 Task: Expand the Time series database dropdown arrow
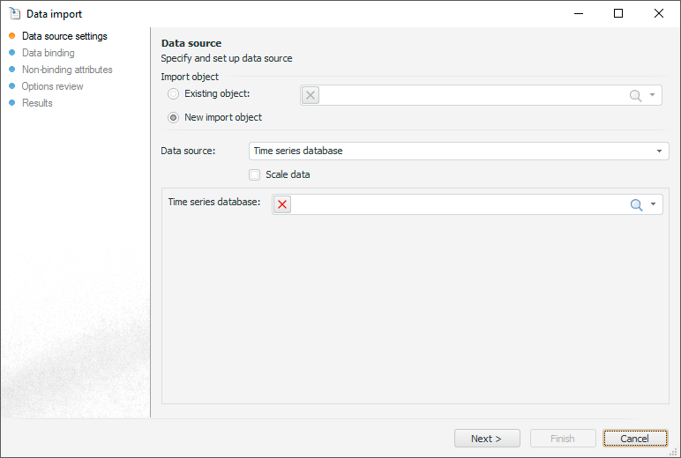(x=654, y=204)
